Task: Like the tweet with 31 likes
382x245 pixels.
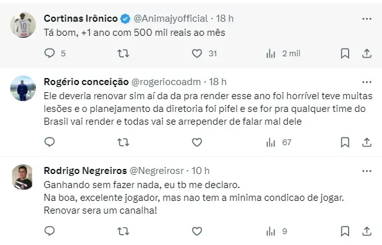Action: 197,53
